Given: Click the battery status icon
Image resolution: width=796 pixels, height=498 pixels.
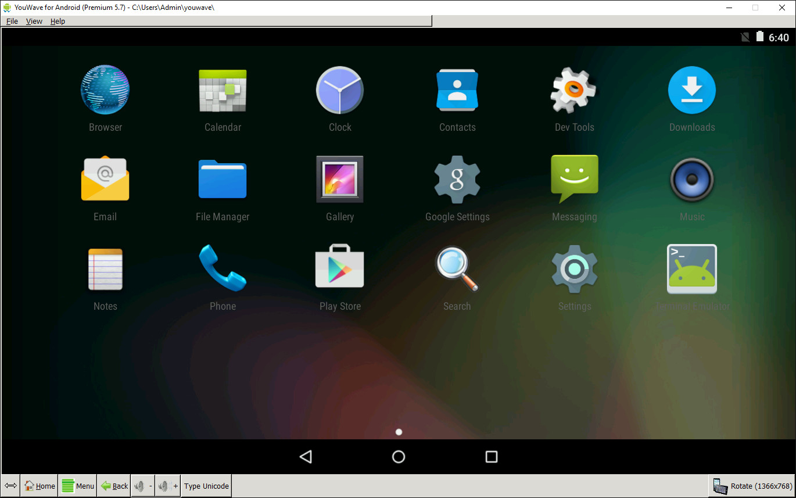Looking at the screenshot, I should [x=760, y=37].
